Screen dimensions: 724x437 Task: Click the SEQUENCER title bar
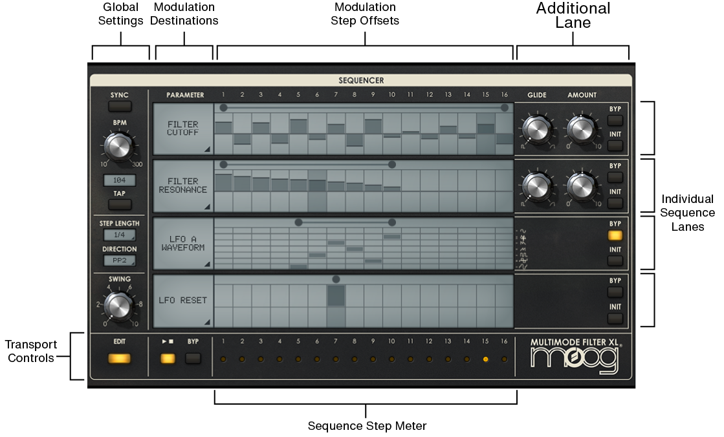coord(361,80)
